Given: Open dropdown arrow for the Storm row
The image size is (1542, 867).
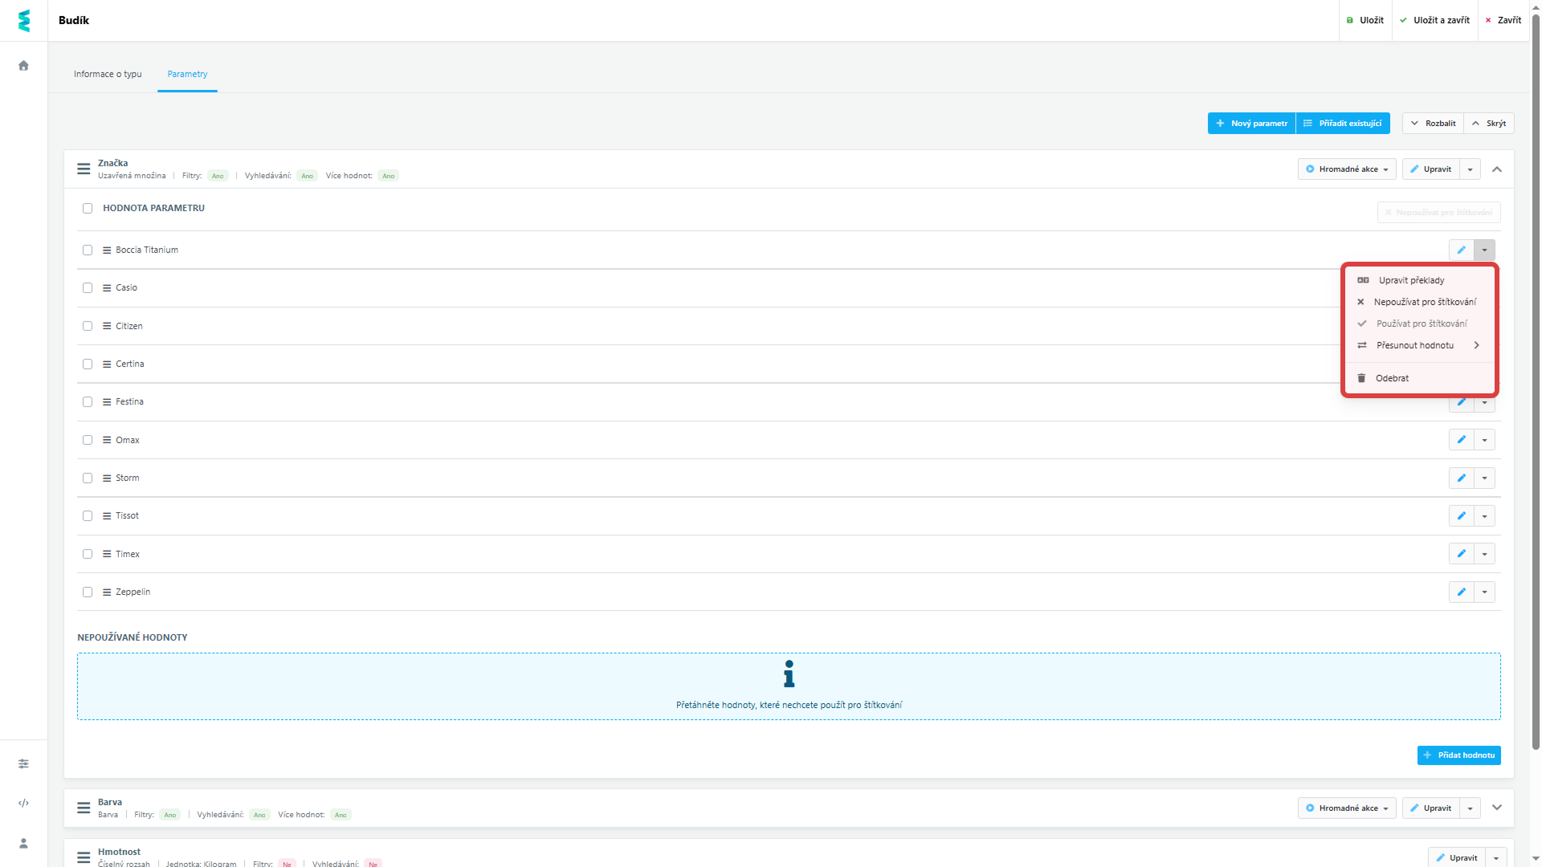Looking at the screenshot, I should [x=1484, y=478].
